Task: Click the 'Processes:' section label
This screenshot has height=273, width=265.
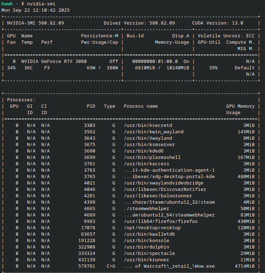Action: [x=21, y=100]
